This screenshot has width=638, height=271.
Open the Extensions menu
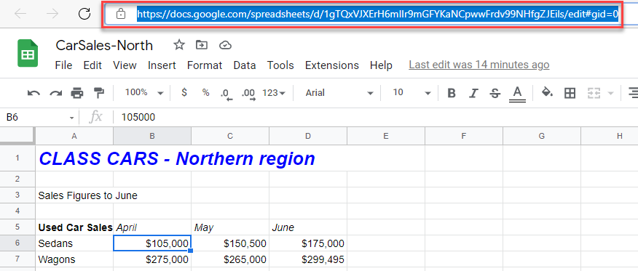(x=332, y=65)
